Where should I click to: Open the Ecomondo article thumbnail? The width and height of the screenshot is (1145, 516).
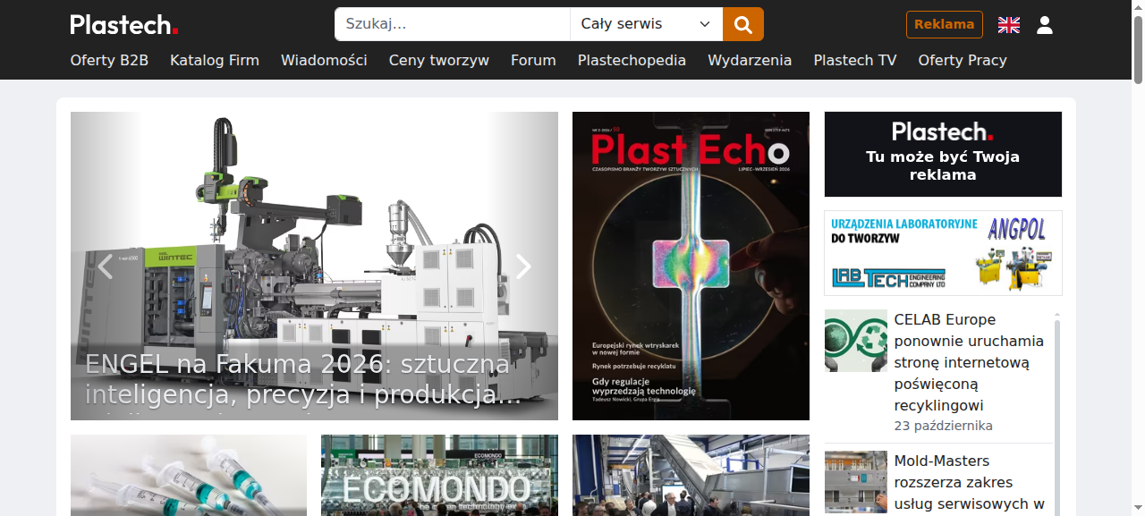439,475
